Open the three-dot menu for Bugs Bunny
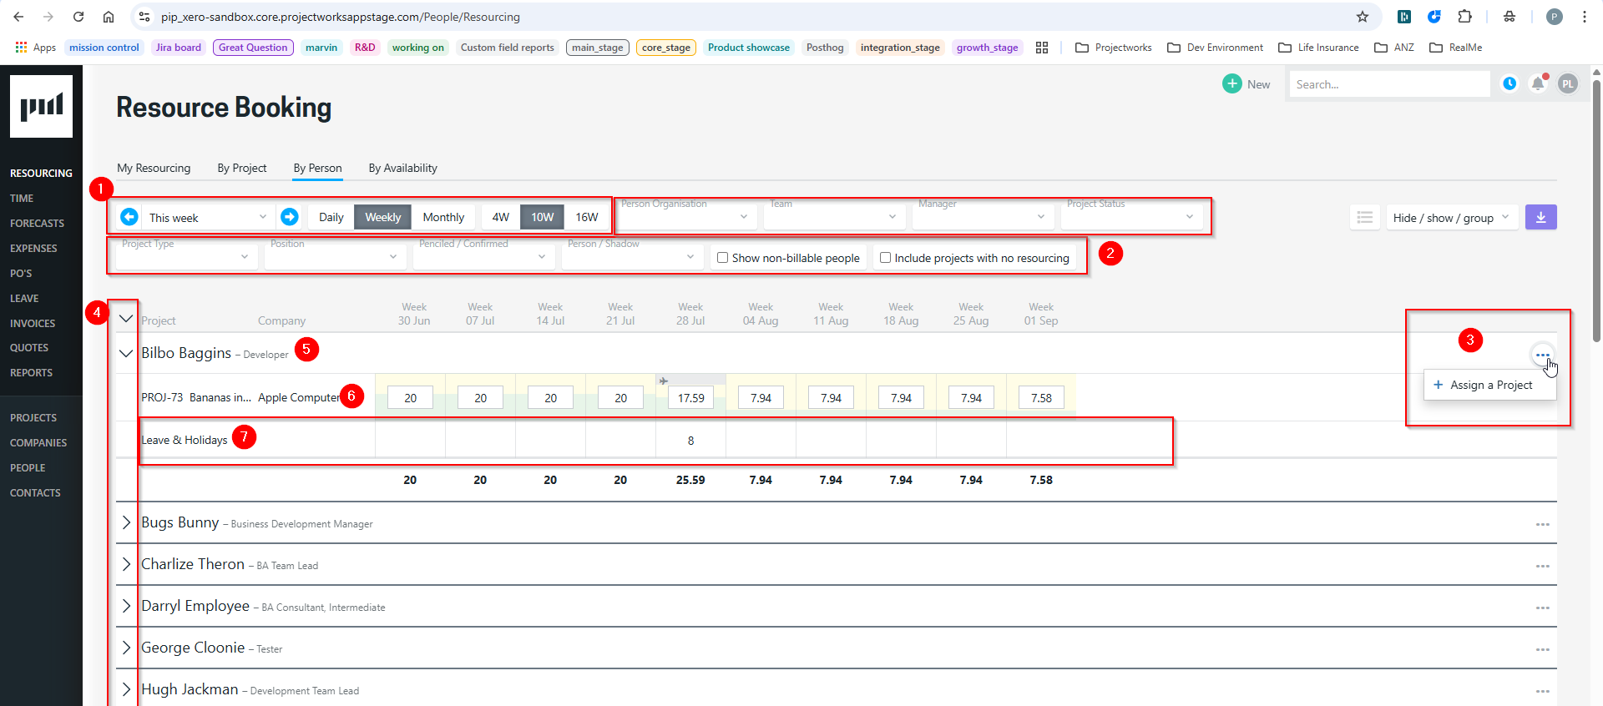This screenshot has width=1603, height=706. (x=1542, y=524)
